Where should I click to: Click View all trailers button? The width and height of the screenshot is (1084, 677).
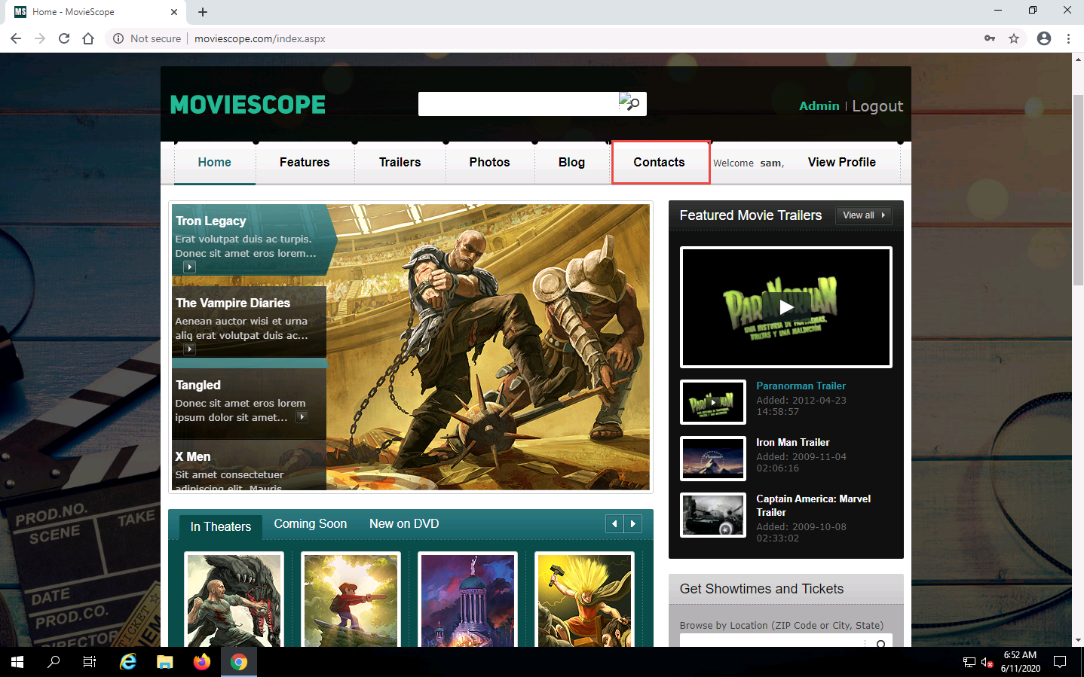[863, 215]
